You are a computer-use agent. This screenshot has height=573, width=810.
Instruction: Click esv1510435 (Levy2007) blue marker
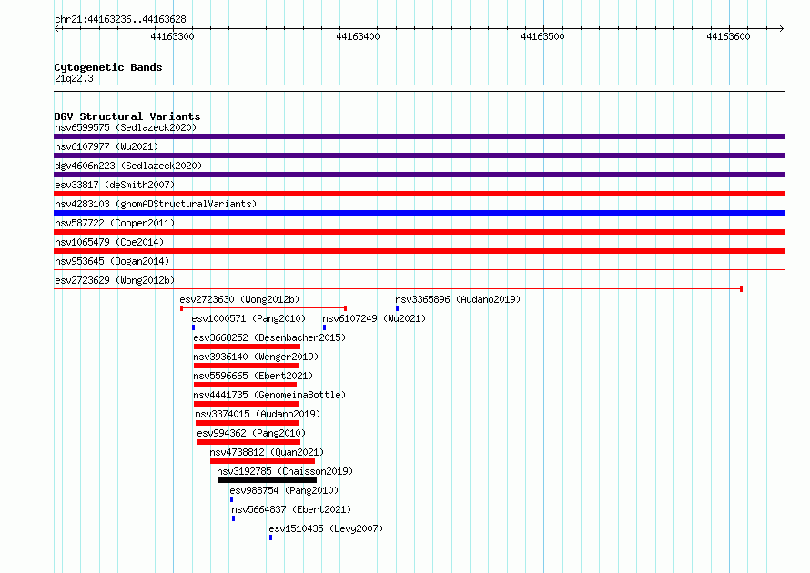(x=270, y=538)
